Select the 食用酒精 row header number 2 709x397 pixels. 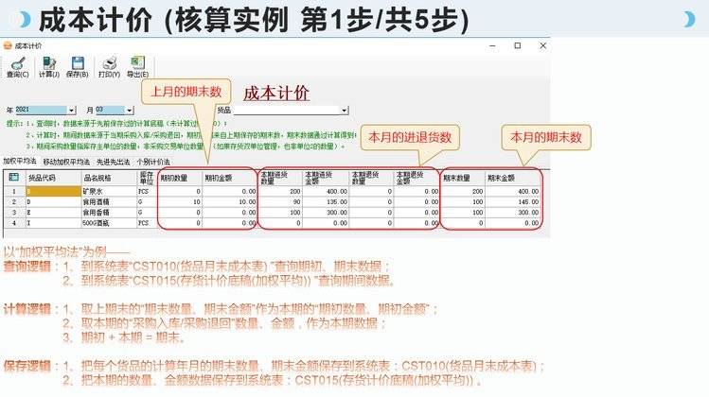[14, 200]
